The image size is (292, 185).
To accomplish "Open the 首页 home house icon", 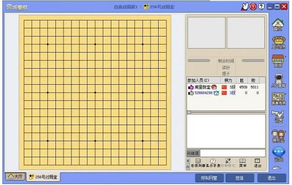I will pyautogui.click(x=278, y=25).
